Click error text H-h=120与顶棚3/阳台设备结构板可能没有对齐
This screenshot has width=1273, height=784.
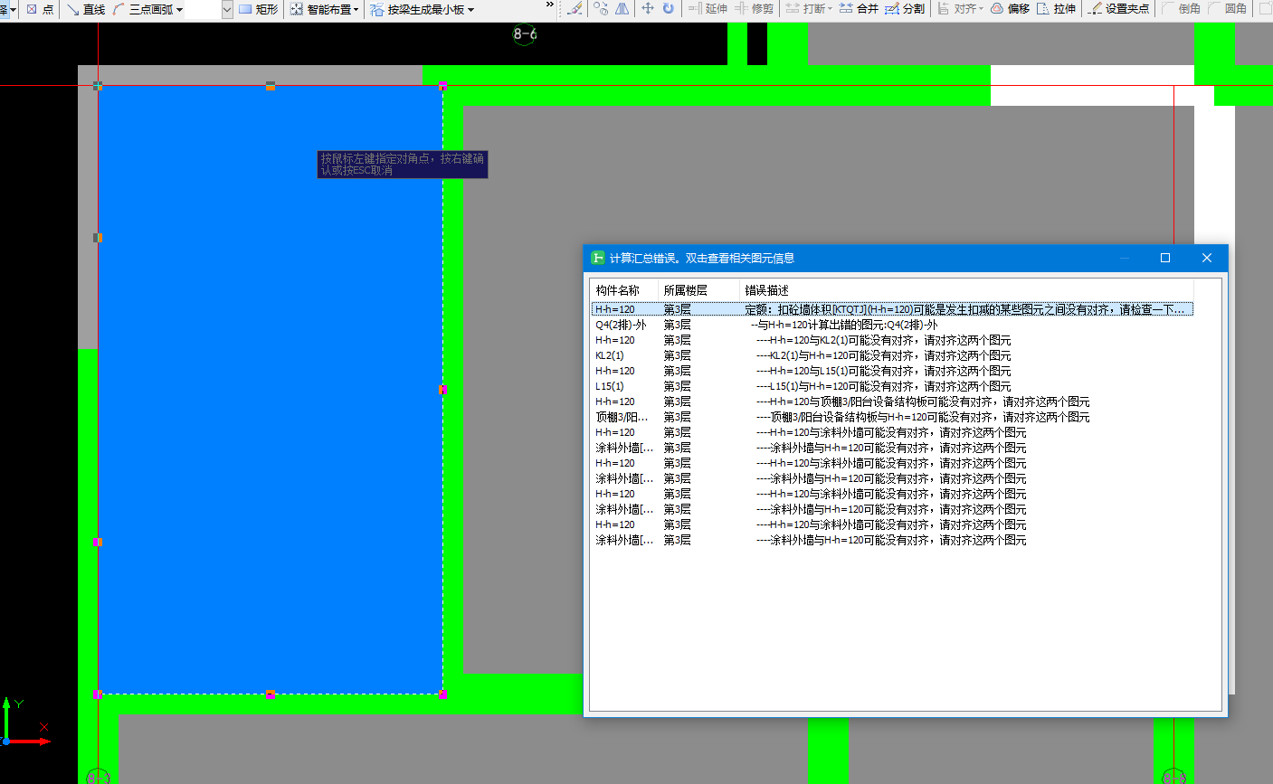coord(924,401)
